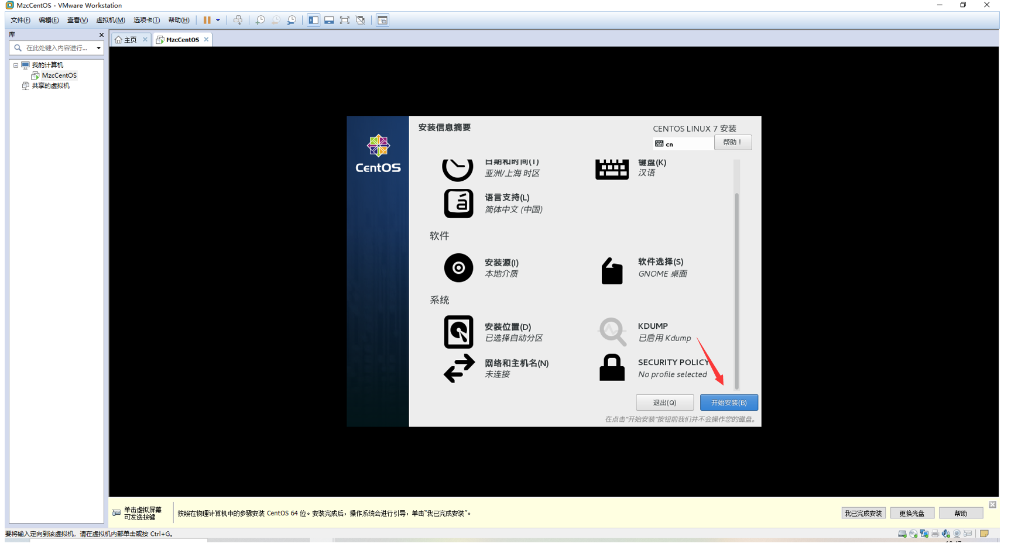Click the USB device status icon
The image size is (1018, 547).
968,534
